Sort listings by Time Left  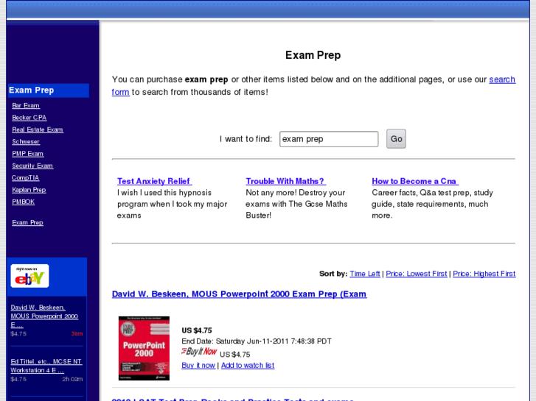pyautogui.click(x=365, y=274)
